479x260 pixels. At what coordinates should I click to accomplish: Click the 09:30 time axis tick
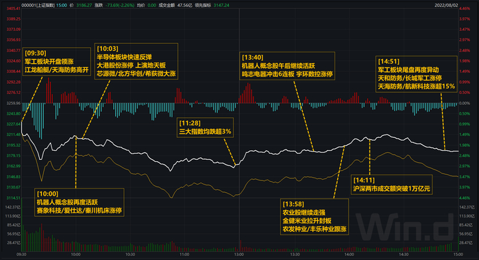(21, 255)
